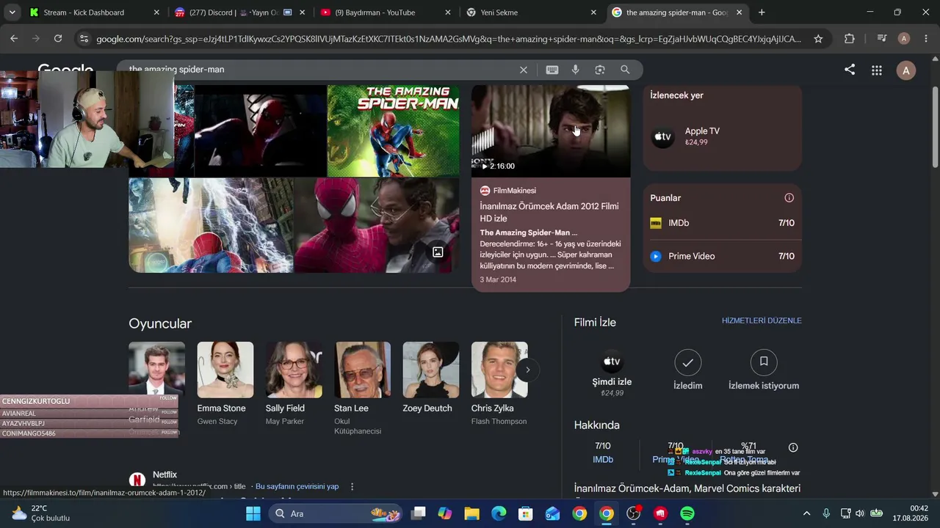Show hidden system tray icons

(806, 513)
